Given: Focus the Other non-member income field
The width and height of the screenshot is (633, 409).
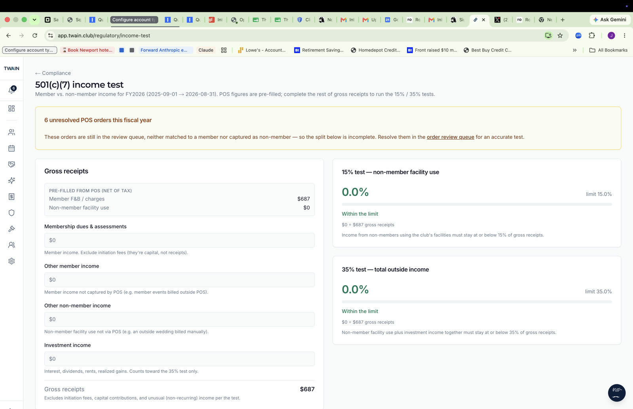Looking at the screenshot, I should [179, 319].
